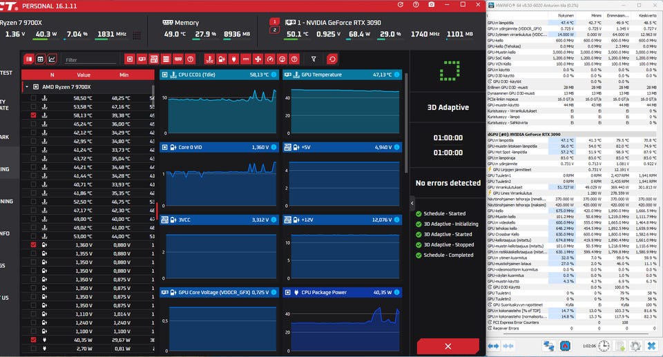Select GPU 1 selector tab
The height and width of the screenshot is (357, 663).
point(274,21)
